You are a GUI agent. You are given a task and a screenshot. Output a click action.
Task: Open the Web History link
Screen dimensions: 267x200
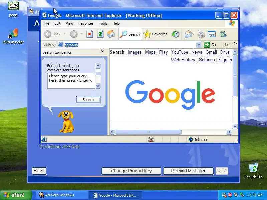click(183, 60)
